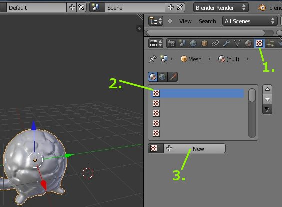Click the New texture button
Viewport: 282px width, 207px height.
coord(194,148)
